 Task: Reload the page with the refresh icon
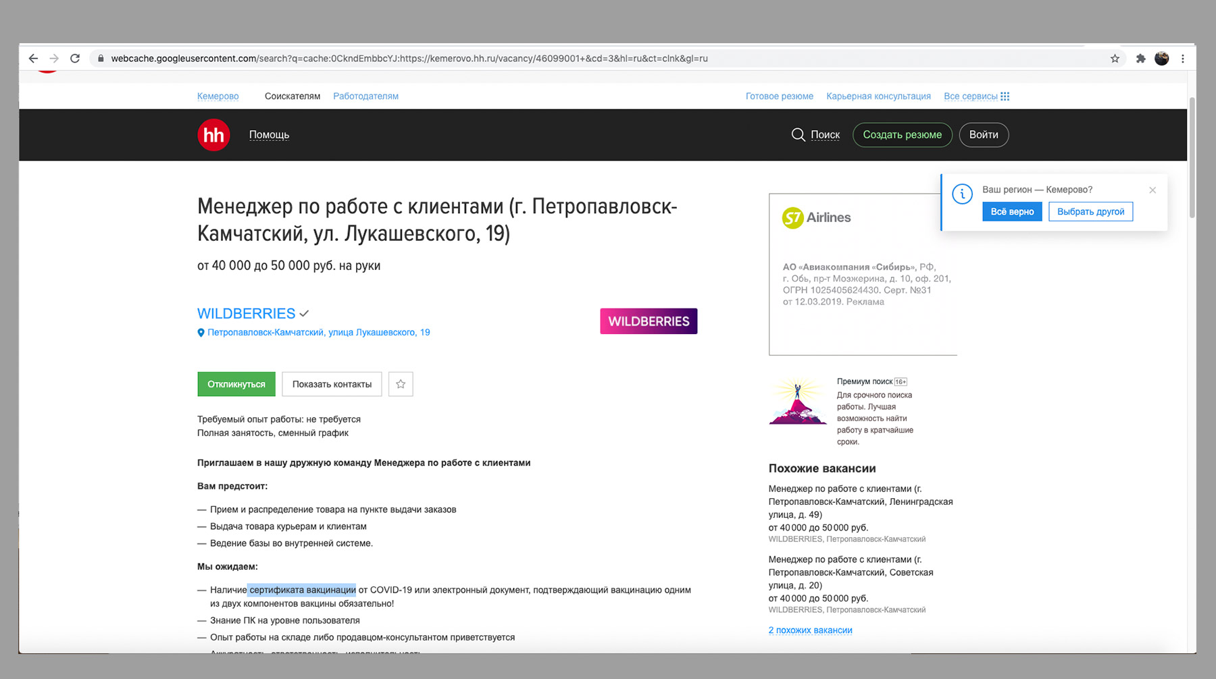75,59
